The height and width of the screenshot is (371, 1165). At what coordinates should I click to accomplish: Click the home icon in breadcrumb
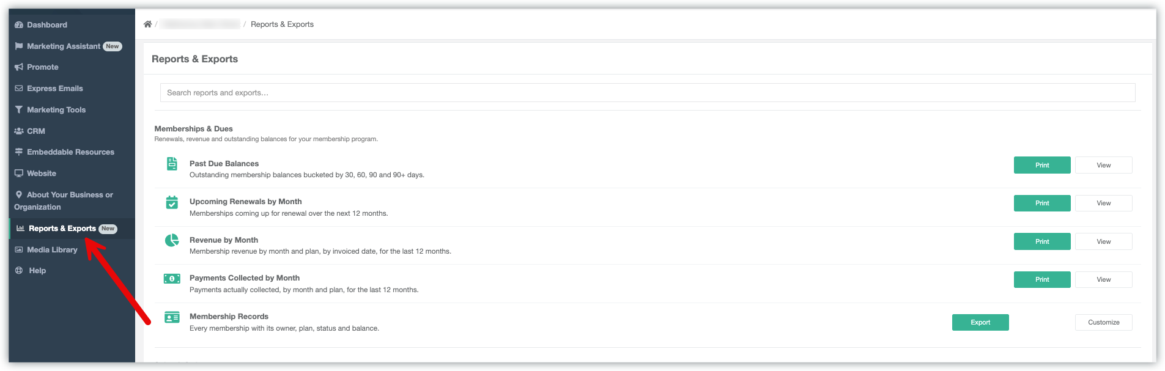147,24
